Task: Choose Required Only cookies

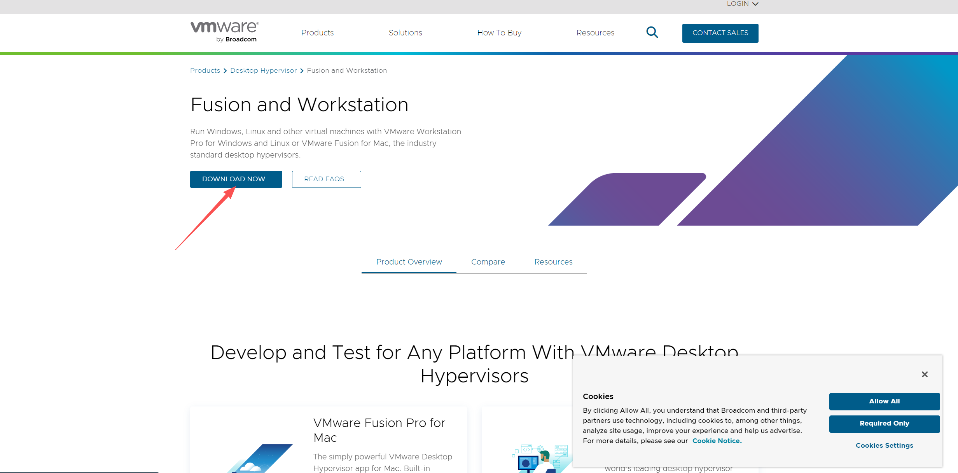Action: 884,423
